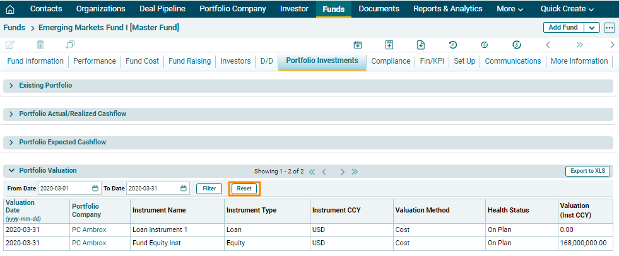The image size is (619, 256).
Task: Open the Quick Create menu
Action: click(x=567, y=9)
